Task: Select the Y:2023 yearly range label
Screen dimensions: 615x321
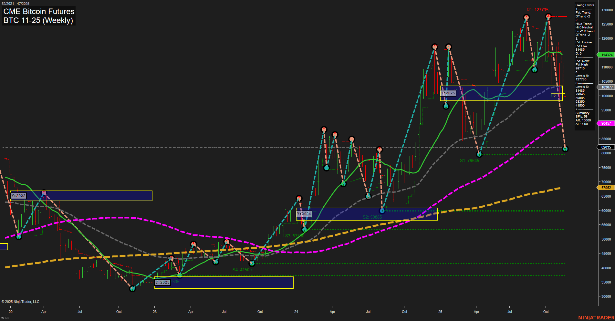Action: point(162,282)
